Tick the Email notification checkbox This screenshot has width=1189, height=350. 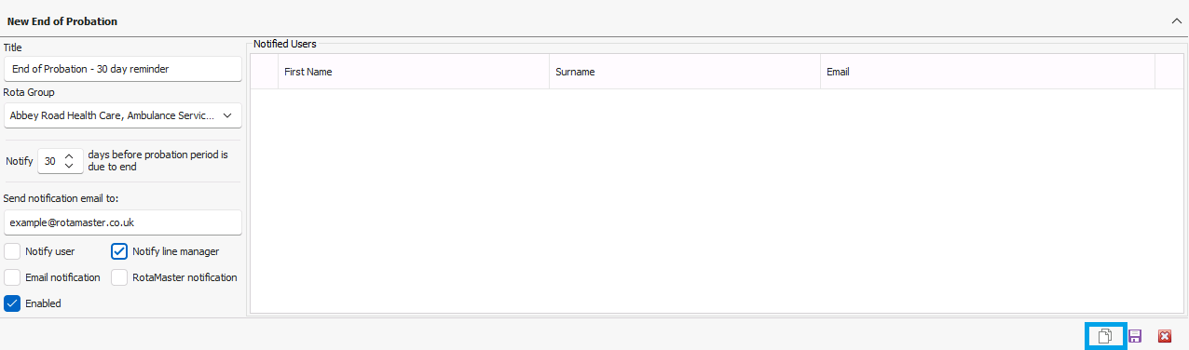click(12, 277)
